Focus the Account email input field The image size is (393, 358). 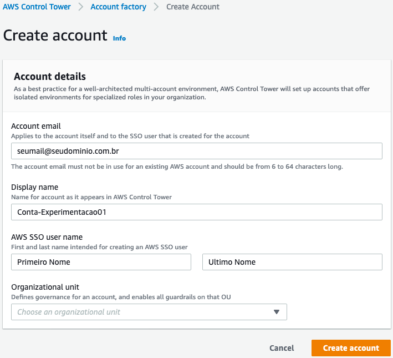coord(196,151)
